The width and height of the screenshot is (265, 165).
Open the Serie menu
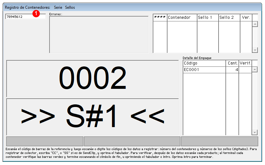58,7
